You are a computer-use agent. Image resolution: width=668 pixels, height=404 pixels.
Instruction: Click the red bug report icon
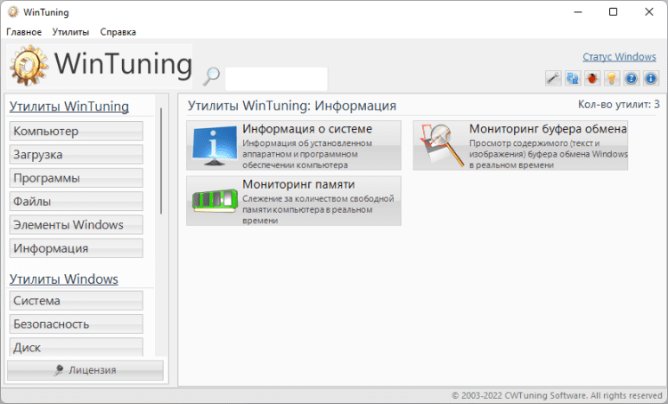tap(592, 78)
